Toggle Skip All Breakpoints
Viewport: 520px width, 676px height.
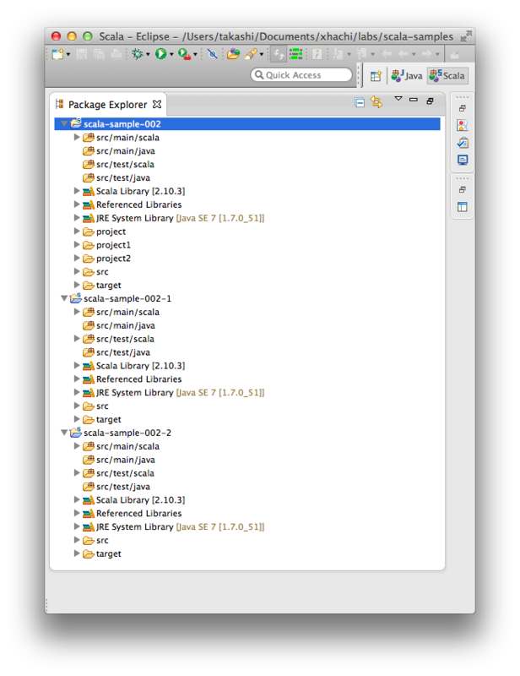coord(213,54)
